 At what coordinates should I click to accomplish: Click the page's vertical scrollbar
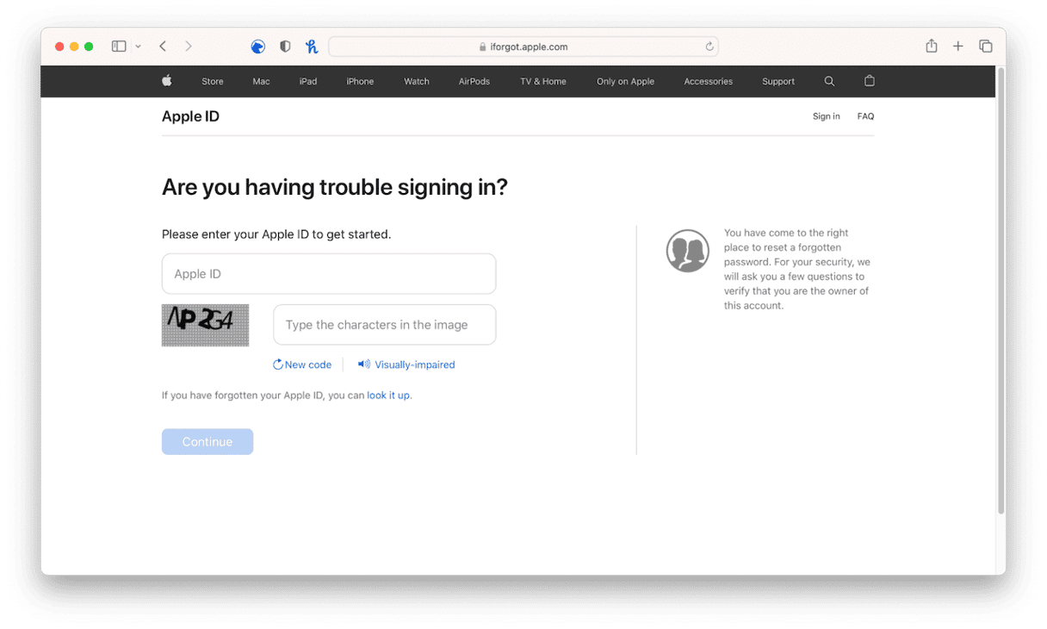(1001, 291)
